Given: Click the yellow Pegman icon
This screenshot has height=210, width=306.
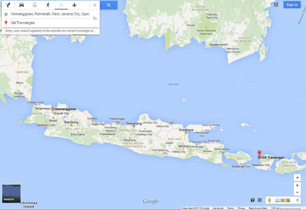Looking at the screenshot, I should 270,200.
